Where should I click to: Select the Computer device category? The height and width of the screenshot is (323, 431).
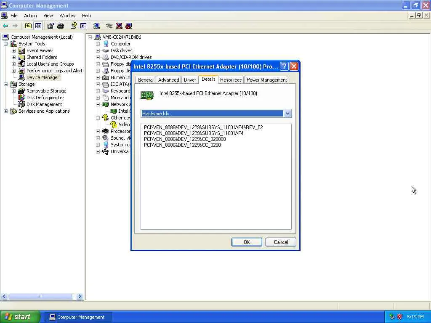click(x=120, y=44)
